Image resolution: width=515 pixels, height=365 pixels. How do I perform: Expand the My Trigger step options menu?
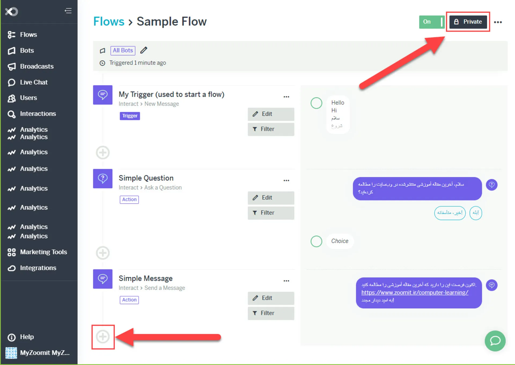pos(286,97)
